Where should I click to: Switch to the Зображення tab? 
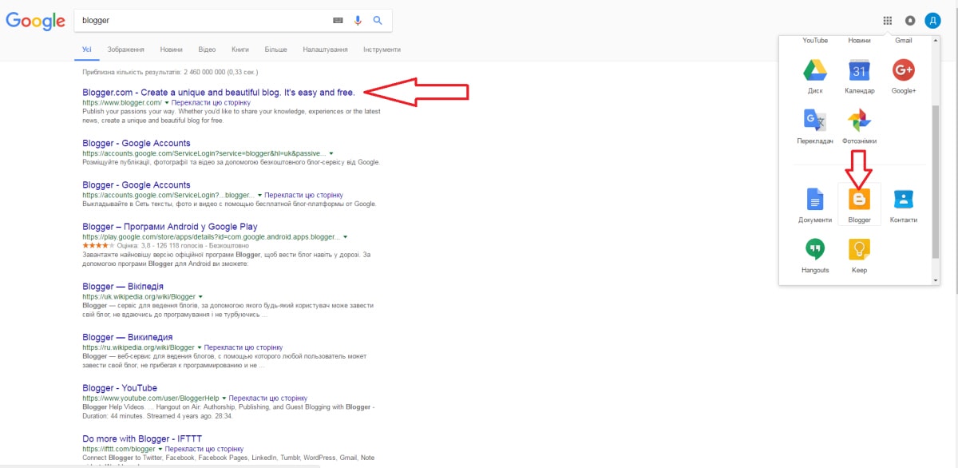tap(126, 50)
